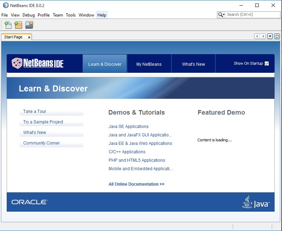
Task: Select the What's New start page tab
Action: pyautogui.click(x=193, y=64)
